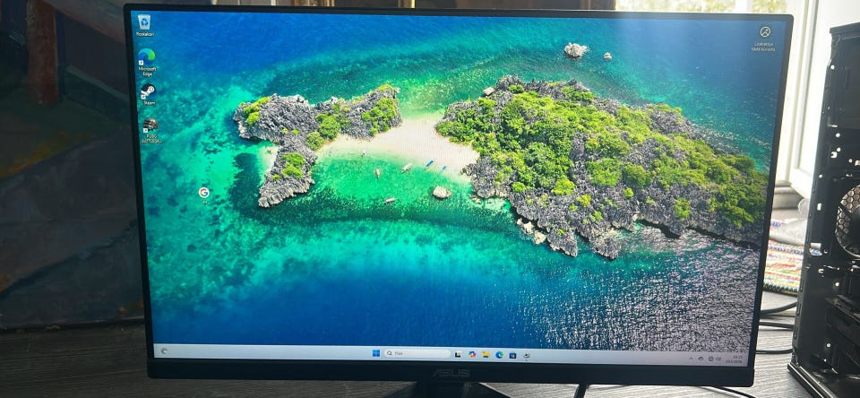860x398 pixels.
Task: Click the Windows Spotlight icon at top right
Action: click(764, 37)
